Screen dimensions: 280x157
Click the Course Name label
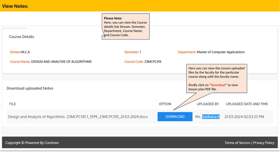point(20,62)
